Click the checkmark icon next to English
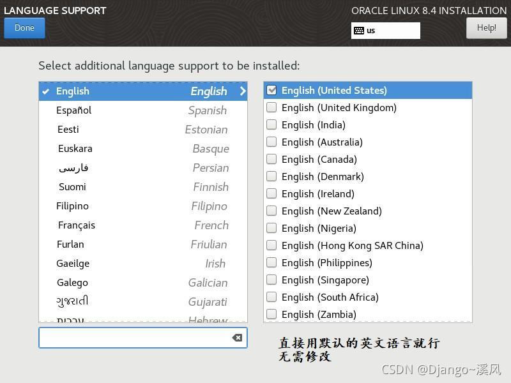Screen dimensions: 511x383 (x=46, y=91)
